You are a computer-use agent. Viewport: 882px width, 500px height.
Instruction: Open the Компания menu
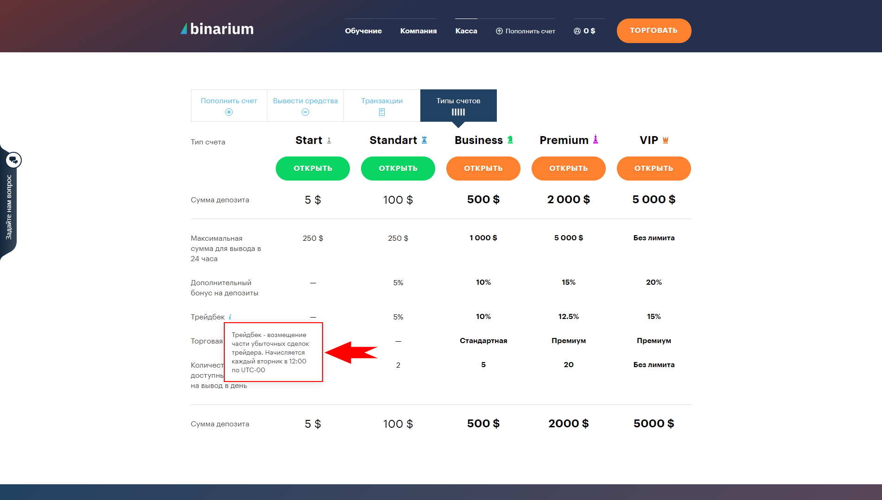pos(418,31)
